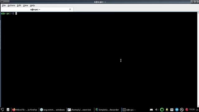Switch to the text editor .txt window
The image size is (199, 112).
[80, 110]
